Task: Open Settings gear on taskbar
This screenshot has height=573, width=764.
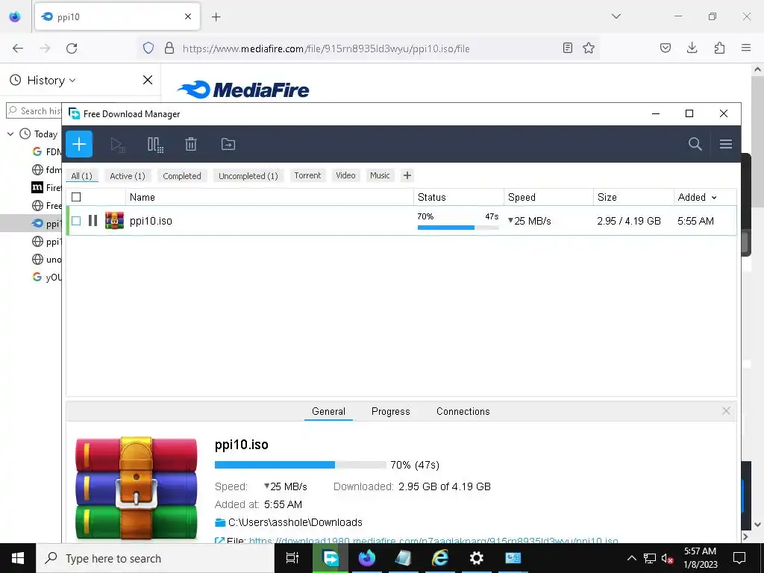Action: [476, 558]
